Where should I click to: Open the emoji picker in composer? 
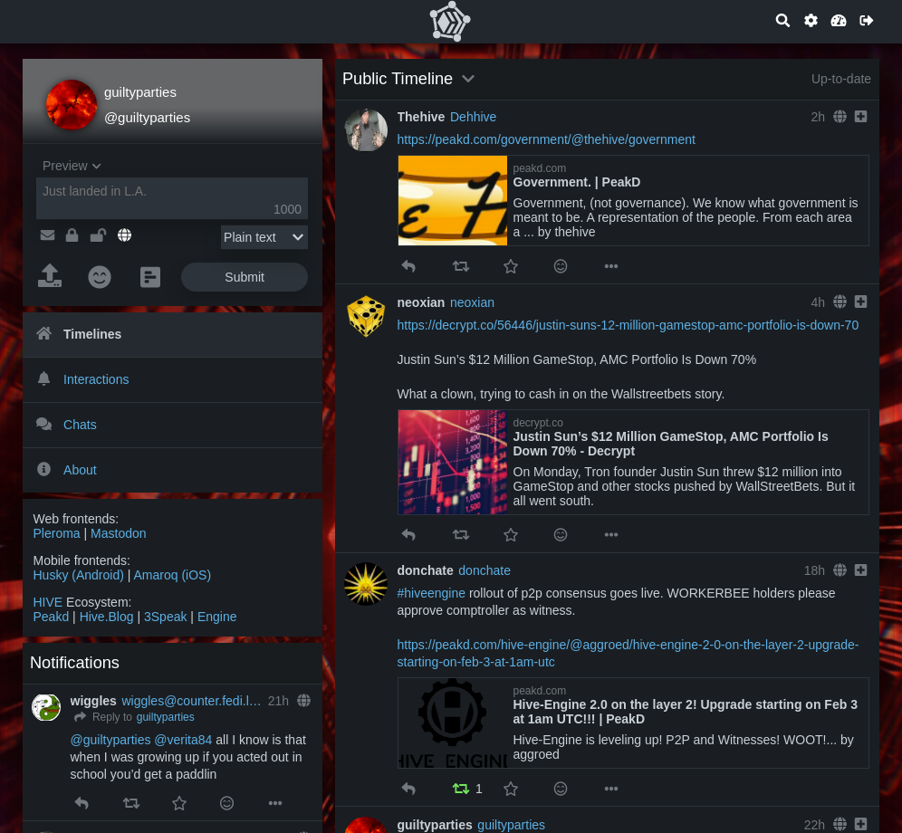pos(100,277)
